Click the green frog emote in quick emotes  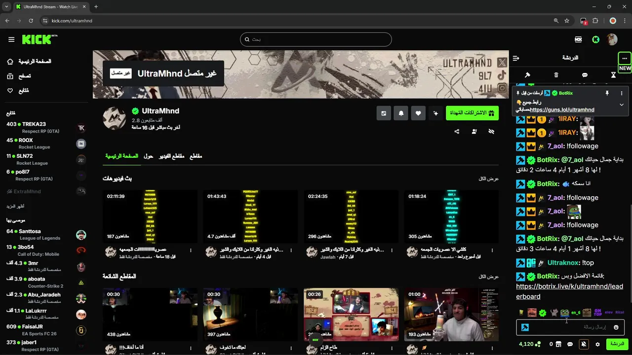point(564,313)
